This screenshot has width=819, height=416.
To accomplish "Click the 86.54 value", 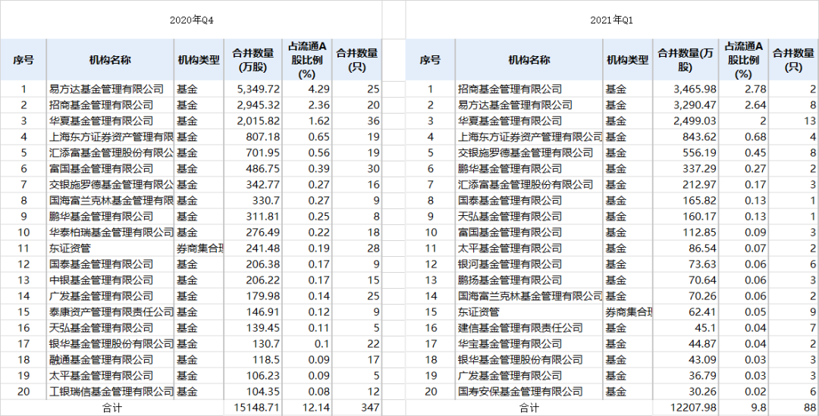I will (x=704, y=249).
